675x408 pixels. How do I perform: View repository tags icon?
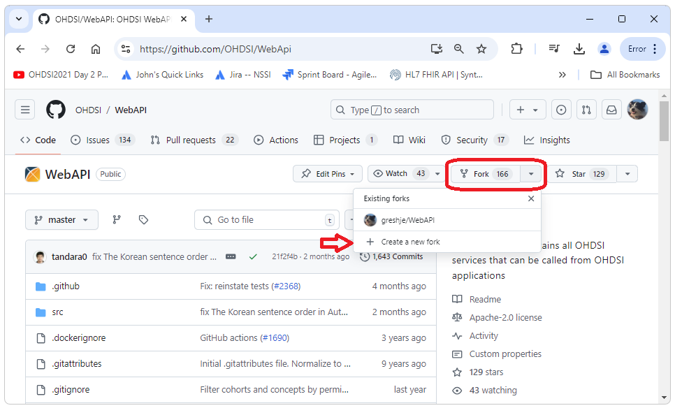(x=143, y=220)
